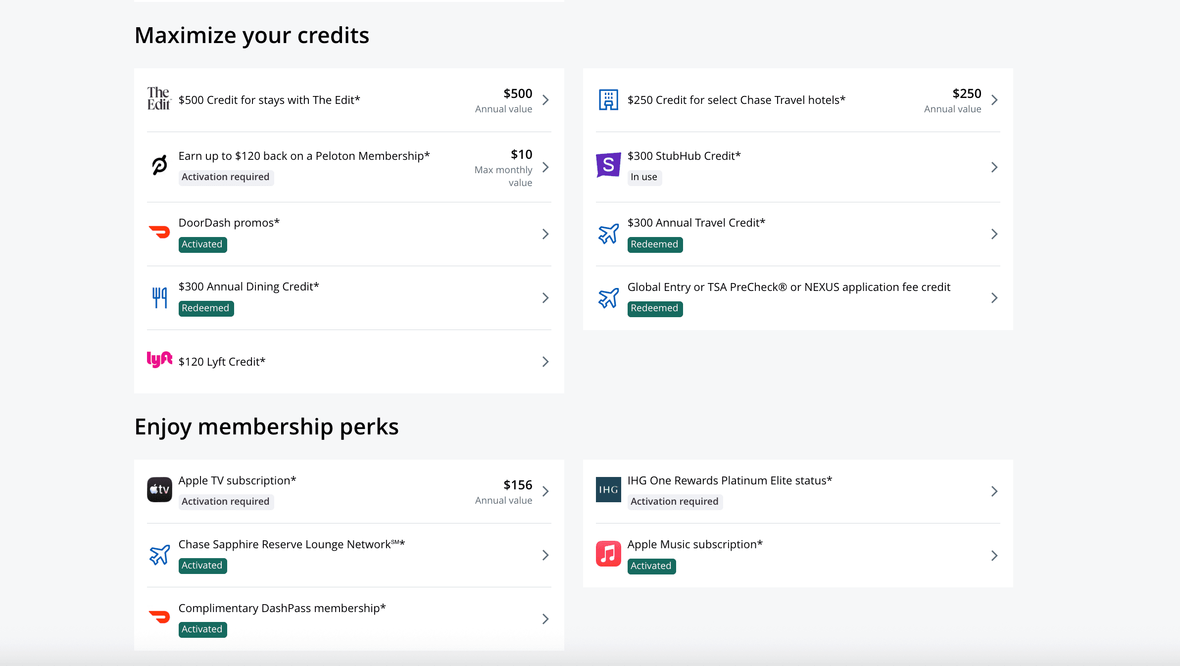The height and width of the screenshot is (666, 1180).
Task: Open $300 Annual Travel Credit details
Action: coord(798,234)
